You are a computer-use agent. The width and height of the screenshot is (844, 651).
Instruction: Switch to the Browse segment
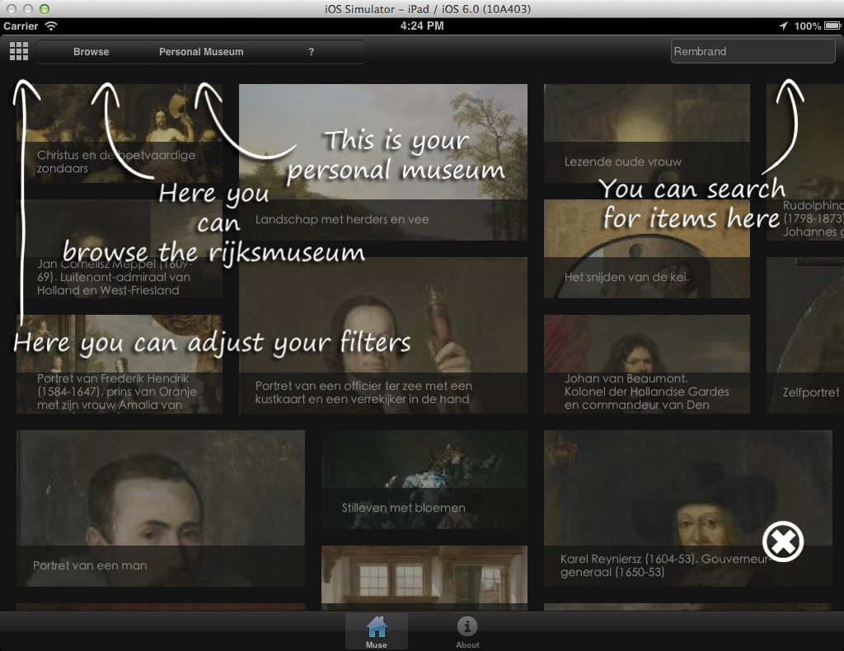point(91,52)
